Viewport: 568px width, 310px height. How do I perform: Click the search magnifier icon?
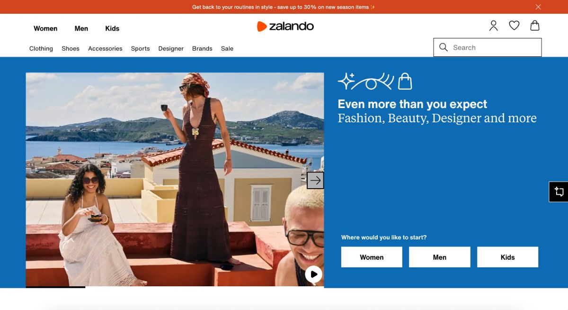444,47
